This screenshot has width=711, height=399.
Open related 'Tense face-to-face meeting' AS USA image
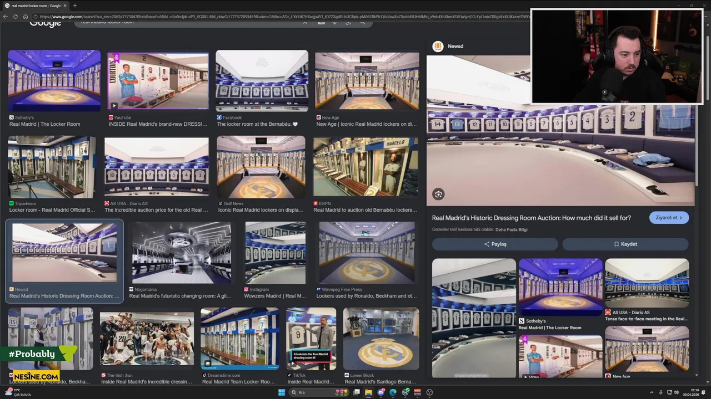pos(647,283)
